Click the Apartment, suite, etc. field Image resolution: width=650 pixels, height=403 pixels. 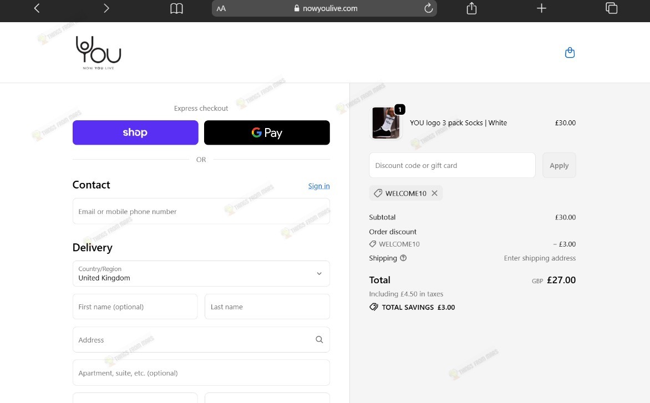[x=201, y=373]
